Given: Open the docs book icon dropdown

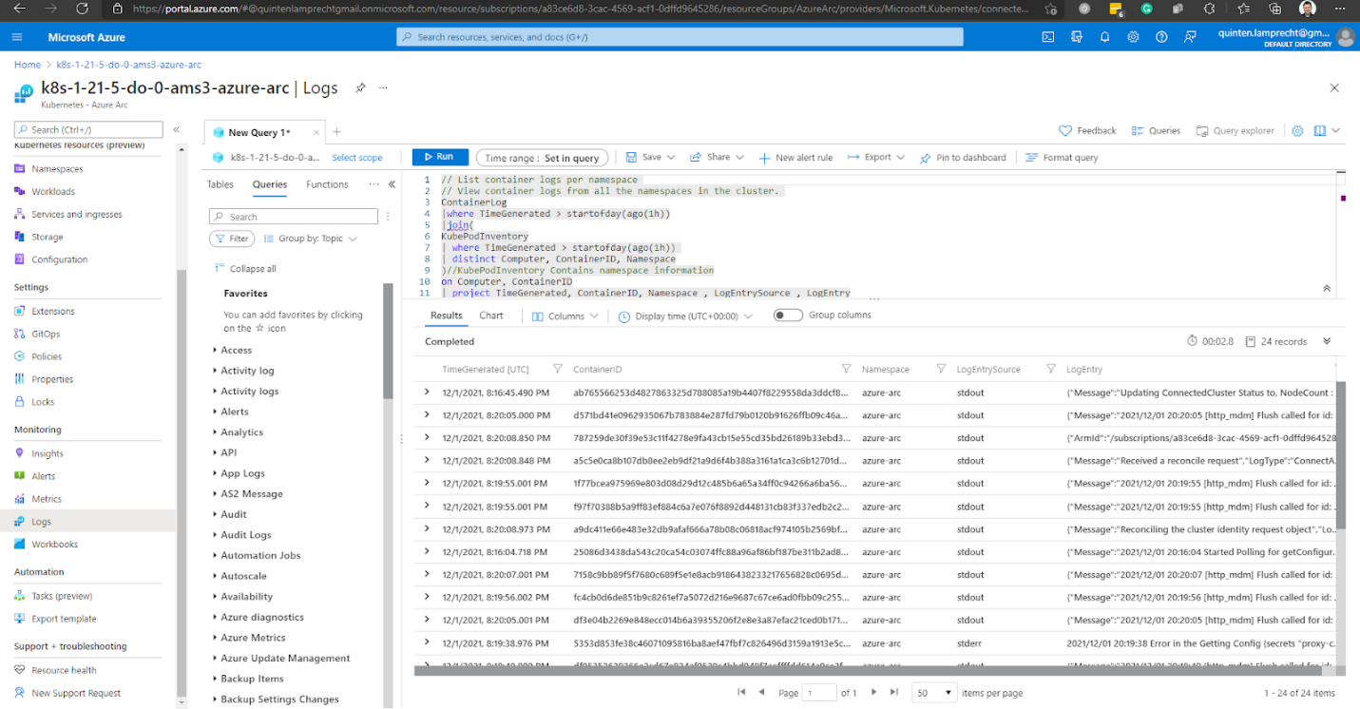Looking at the screenshot, I should pyautogui.click(x=1327, y=131).
